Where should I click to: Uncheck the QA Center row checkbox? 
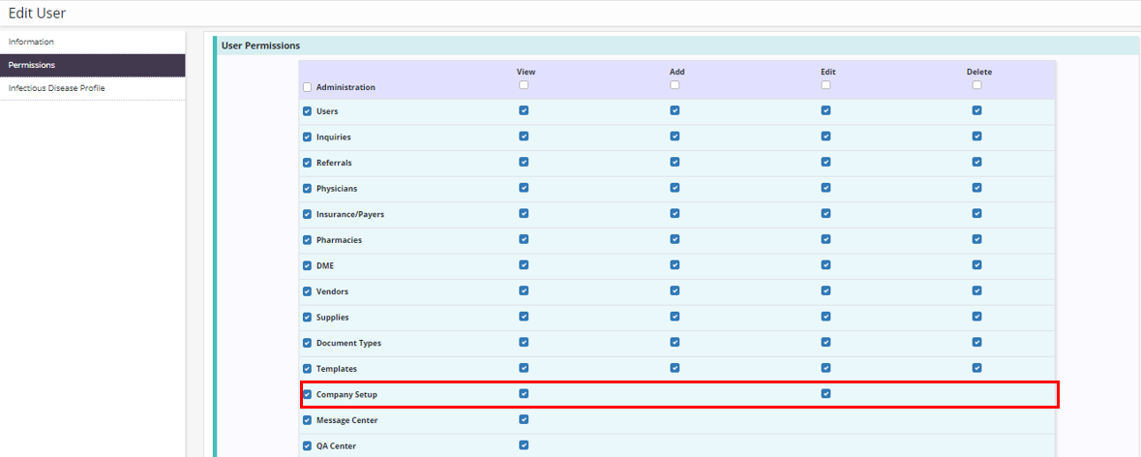[308, 446]
